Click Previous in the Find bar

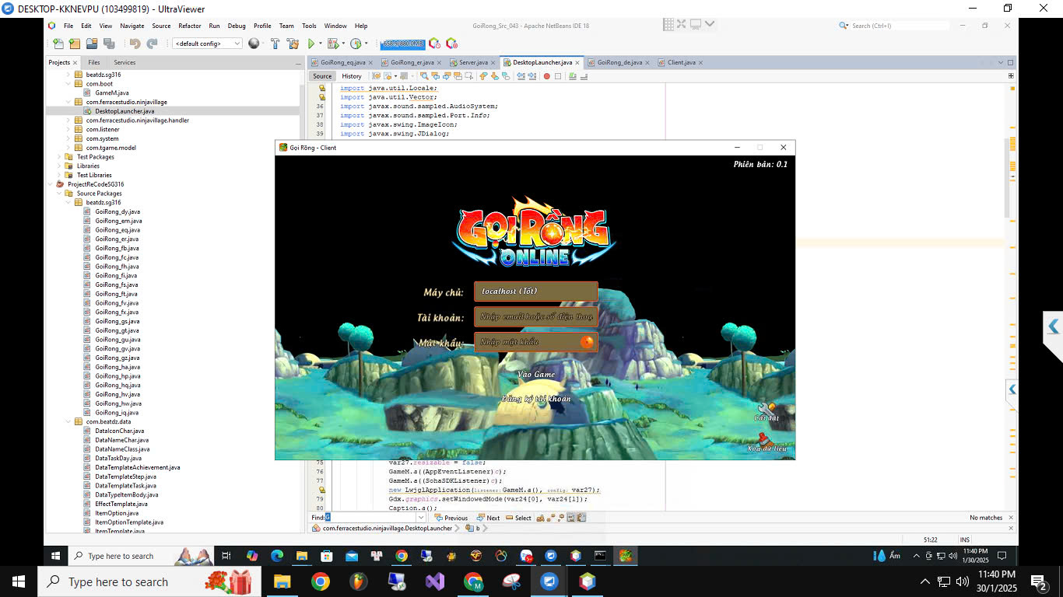451,518
